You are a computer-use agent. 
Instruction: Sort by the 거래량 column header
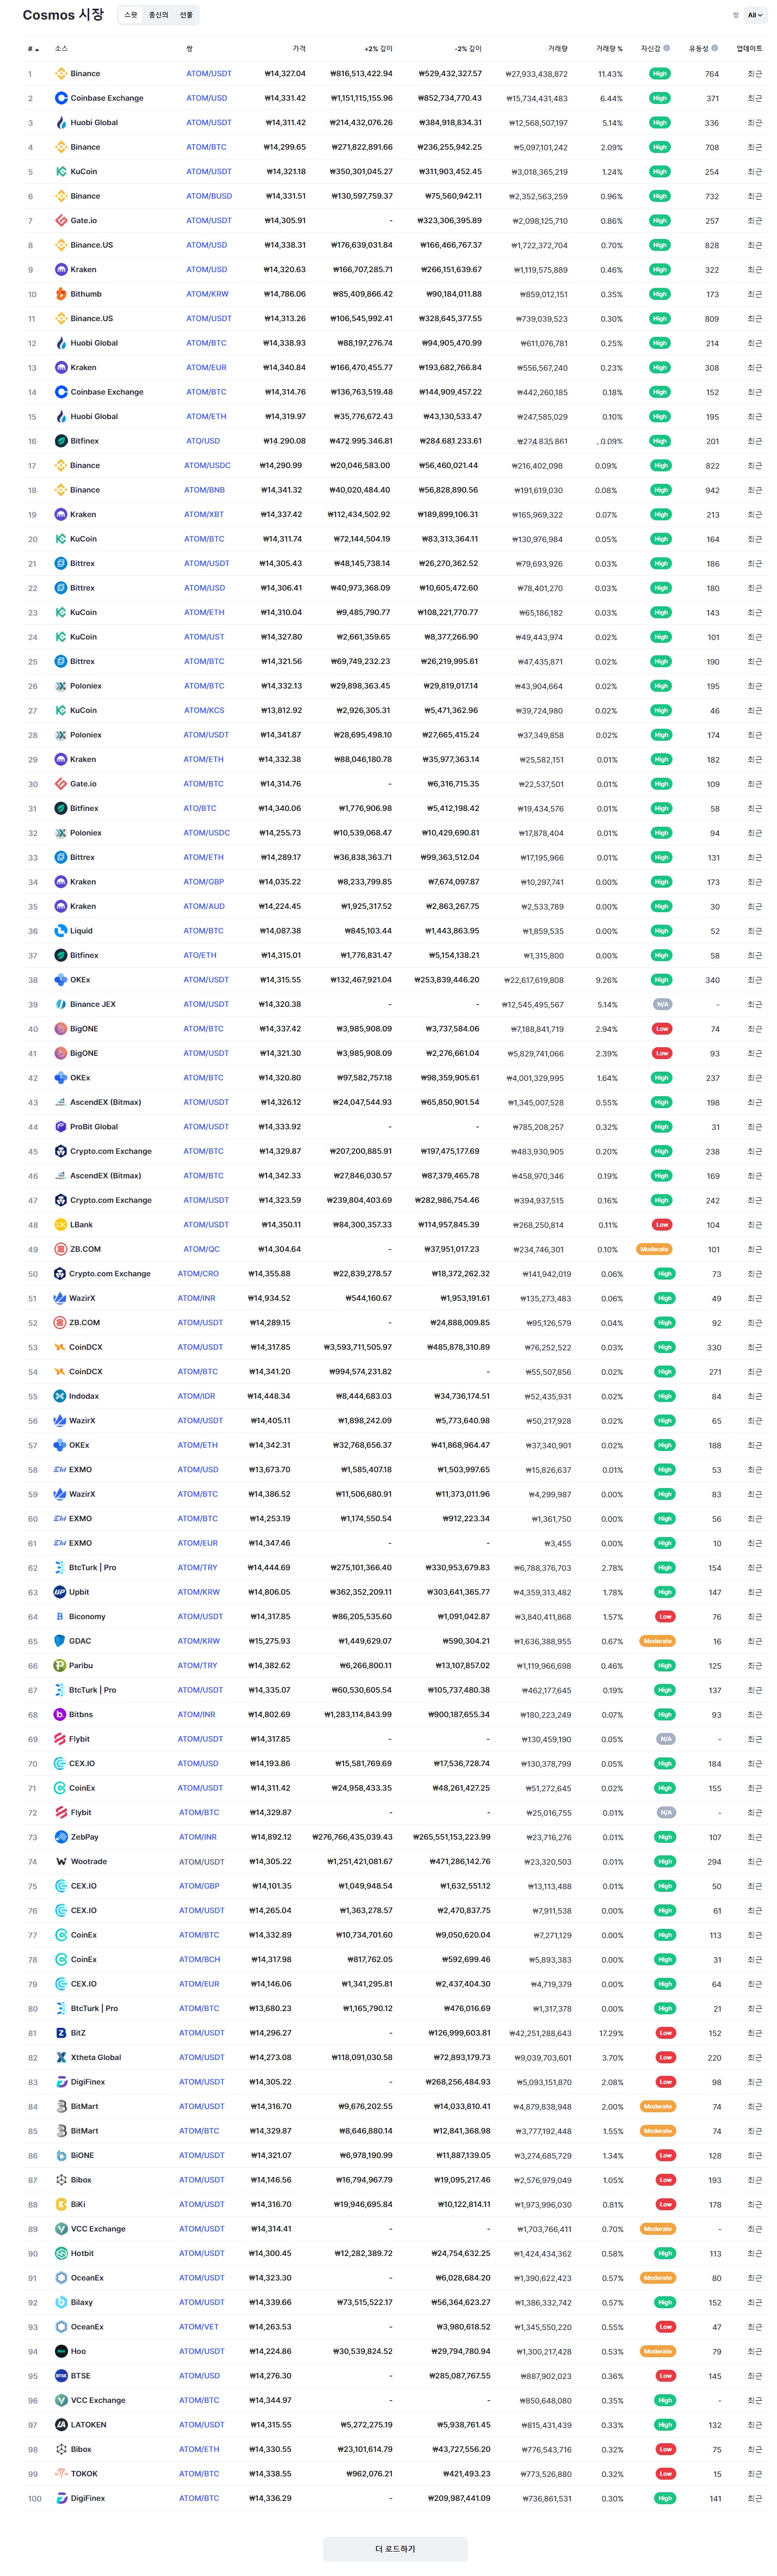557,49
